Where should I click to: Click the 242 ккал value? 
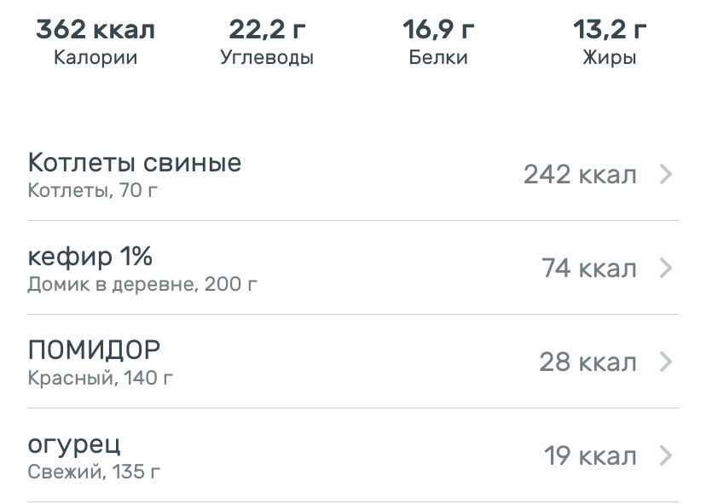pyautogui.click(x=580, y=175)
